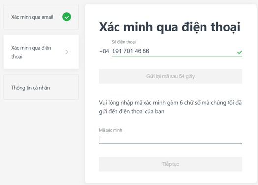258x185 pixels.
Task: Click the 'Số điện thoại' field label
Action: point(123,42)
